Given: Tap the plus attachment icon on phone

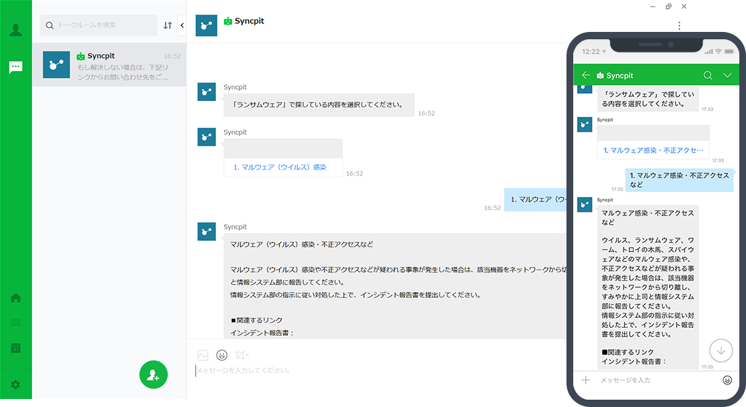Looking at the screenshot, I should pyautogui.click(x=586, y=380).
